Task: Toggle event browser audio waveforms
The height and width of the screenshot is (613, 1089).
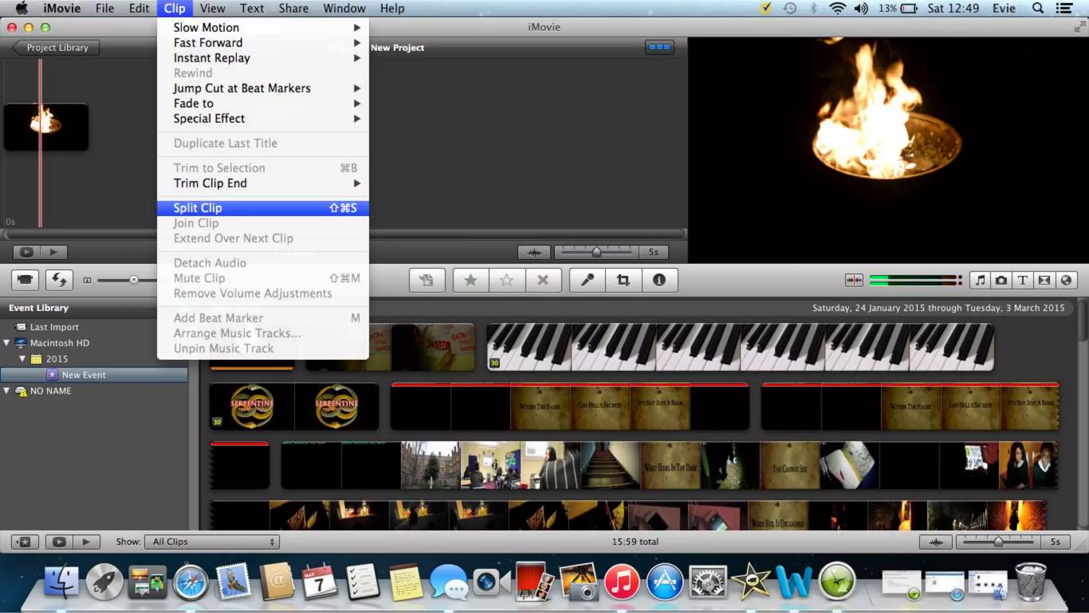Action: 936,542
